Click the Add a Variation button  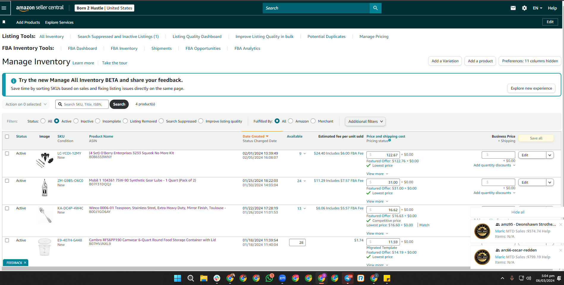(445, 61)
